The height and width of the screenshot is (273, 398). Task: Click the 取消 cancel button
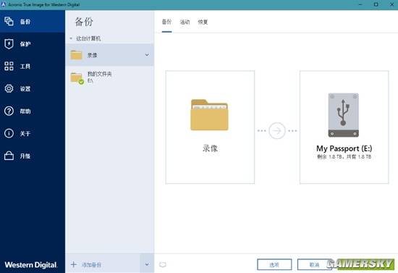(x=315, y=264)
